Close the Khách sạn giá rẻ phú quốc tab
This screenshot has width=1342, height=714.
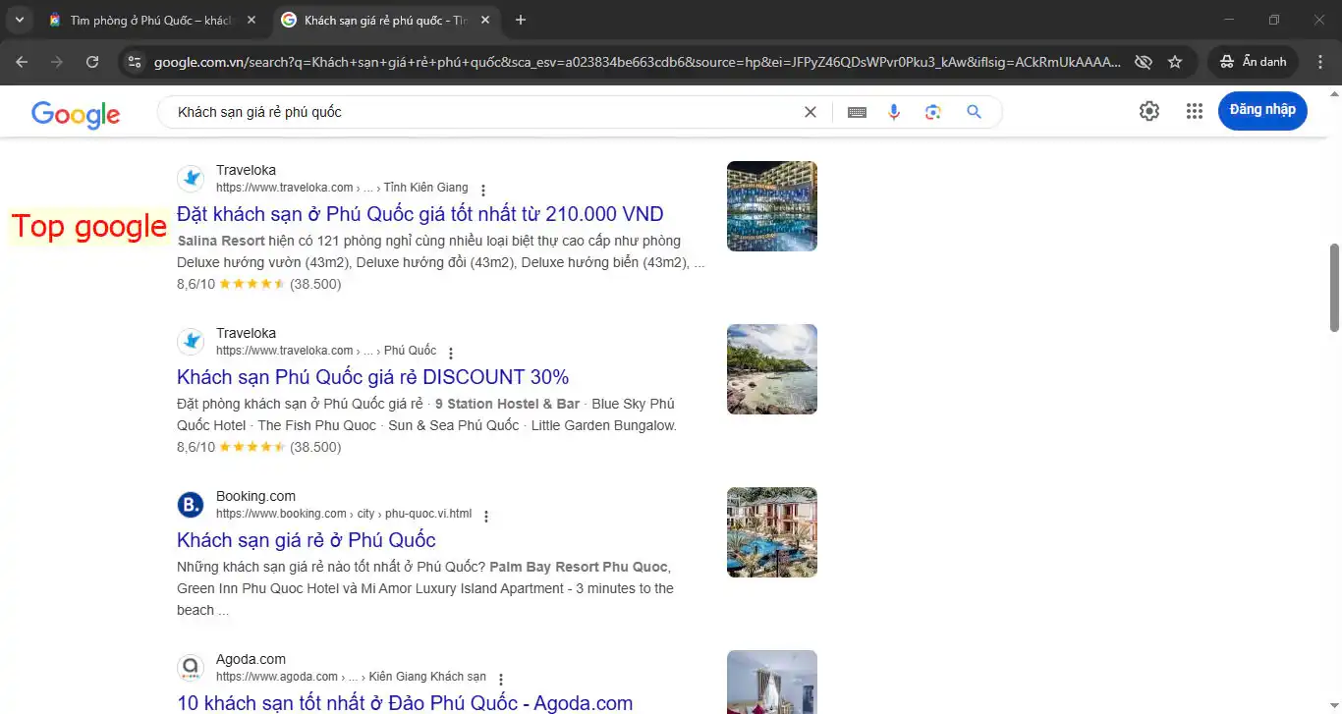coord(484,20)
